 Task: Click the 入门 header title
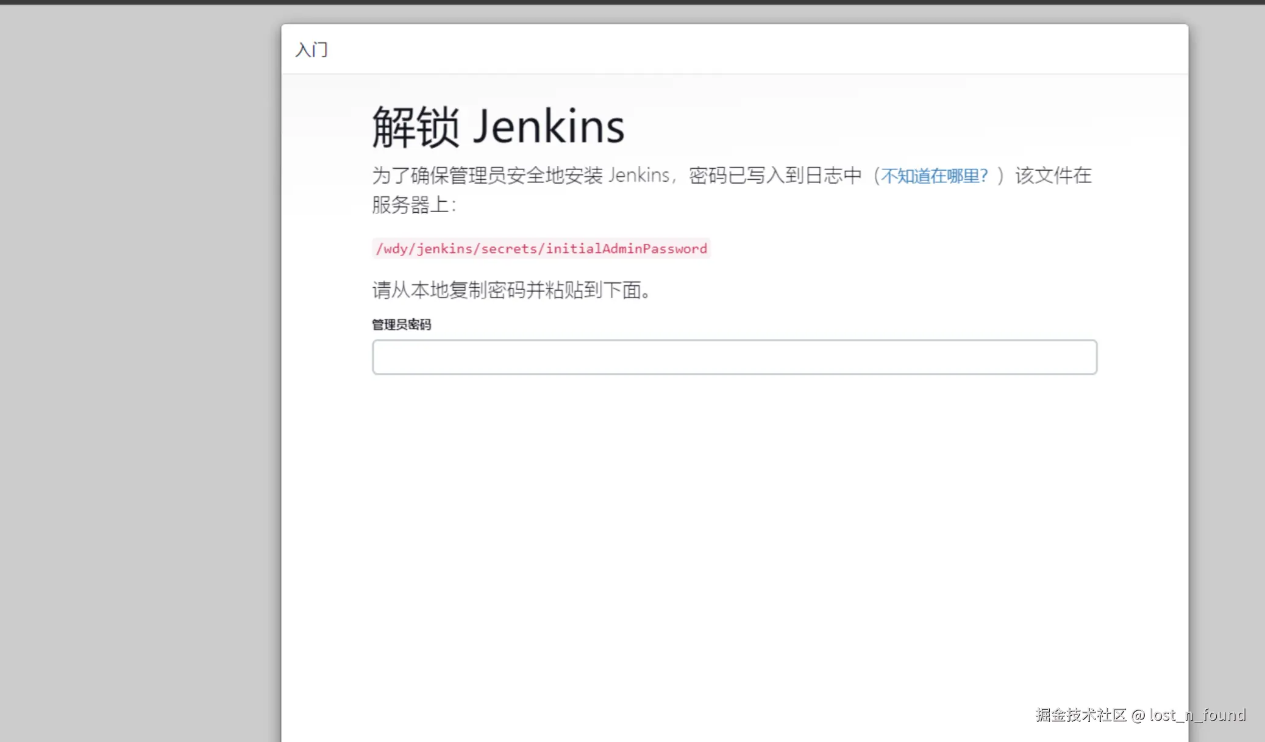[x=312, y=49]
